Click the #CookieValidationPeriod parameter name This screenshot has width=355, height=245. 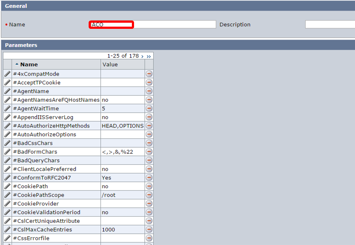coord(47,212)
